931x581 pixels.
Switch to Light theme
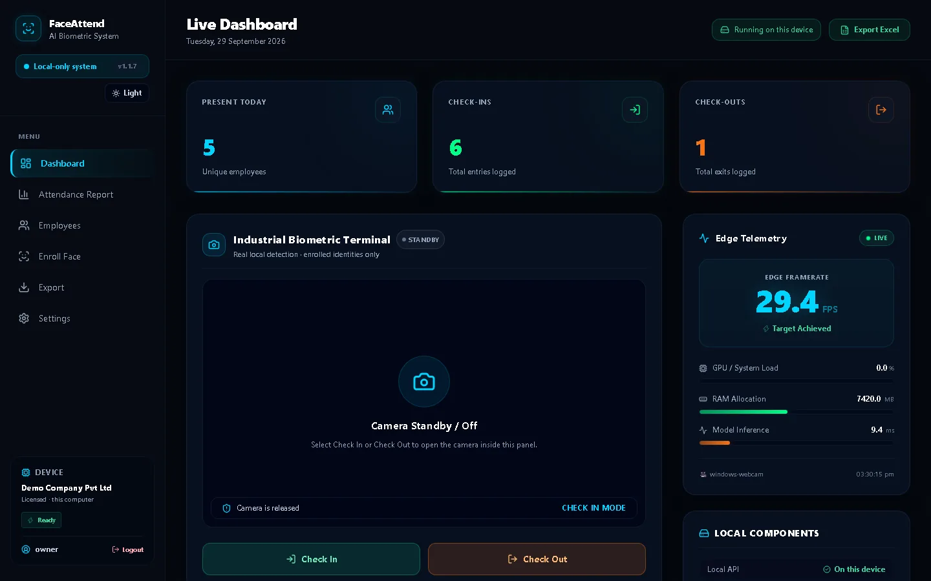coord(127,93)
